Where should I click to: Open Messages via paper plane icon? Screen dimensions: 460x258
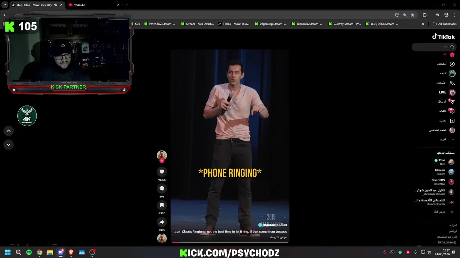pos(452,102)
